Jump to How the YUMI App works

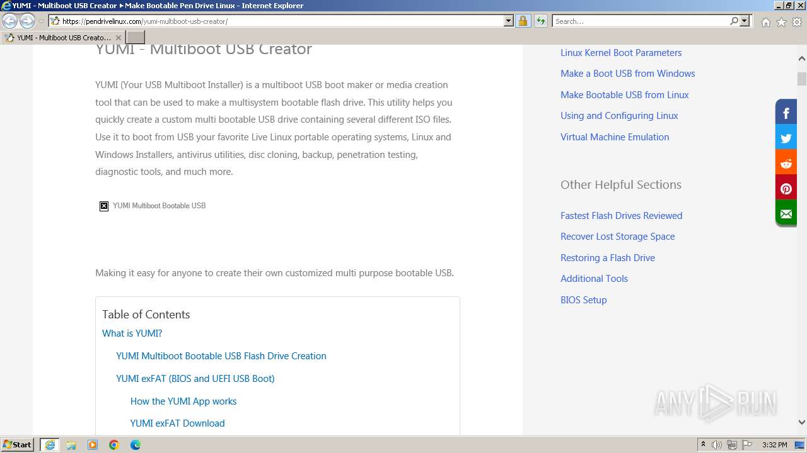click(x=183, y=401)
